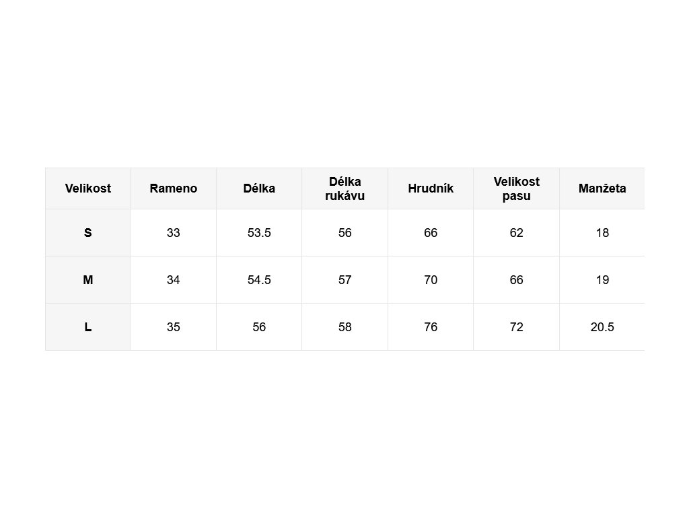Select the size S row label

click(88, 233)
